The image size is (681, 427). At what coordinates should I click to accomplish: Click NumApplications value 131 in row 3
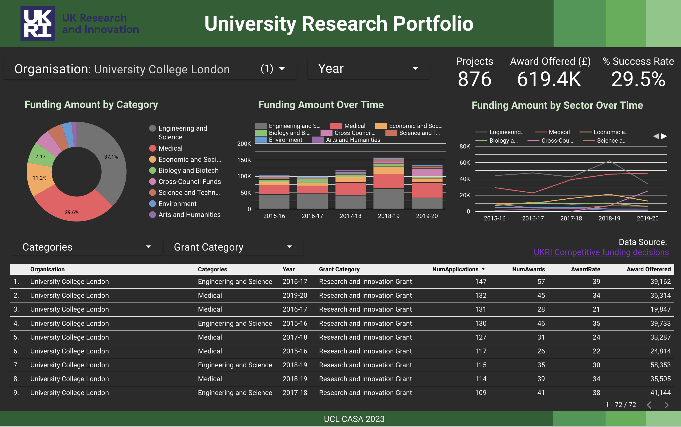pyautogui.click(x=481, y=309)
